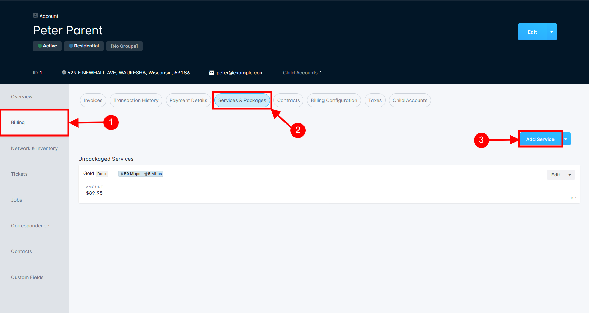The width and height of the screenshot is (589, 313).
Task: Click the Residential account type badge
Action: 84,46
